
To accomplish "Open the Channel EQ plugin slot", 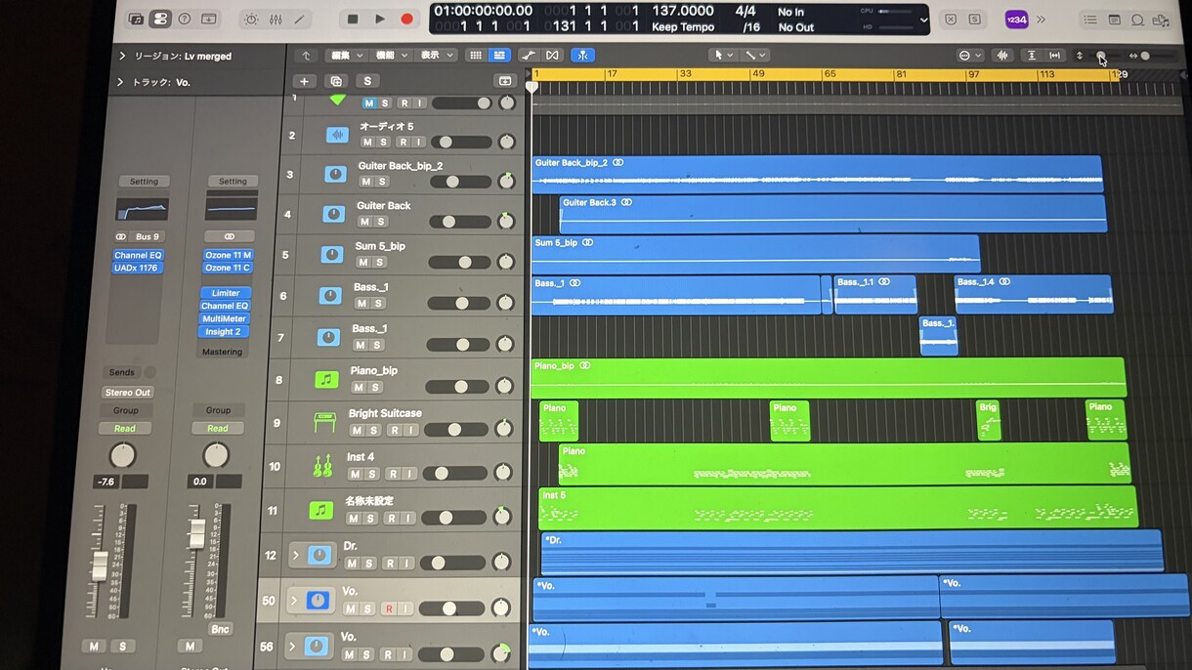I will [x=138, y=255].
